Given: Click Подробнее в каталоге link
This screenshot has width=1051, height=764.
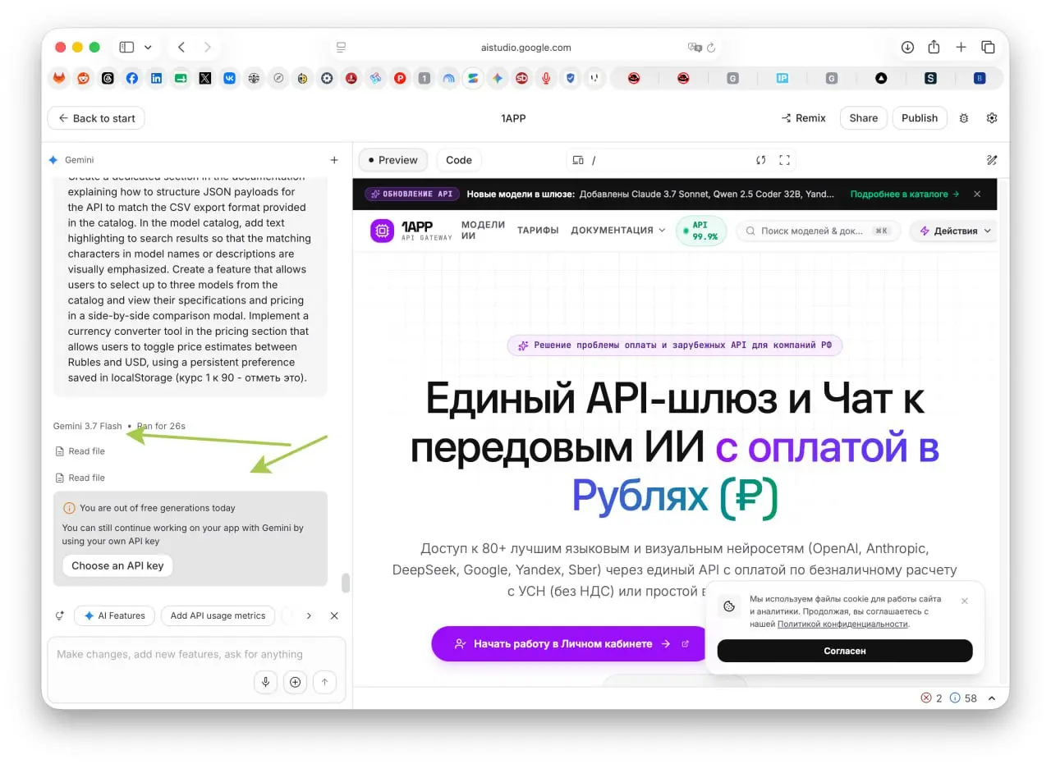Looking at the screenshot, I should click(x=905, y=194).
